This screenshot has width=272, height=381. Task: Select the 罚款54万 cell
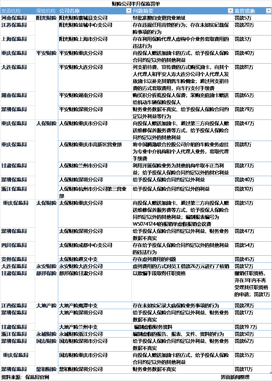coord(252,249)
